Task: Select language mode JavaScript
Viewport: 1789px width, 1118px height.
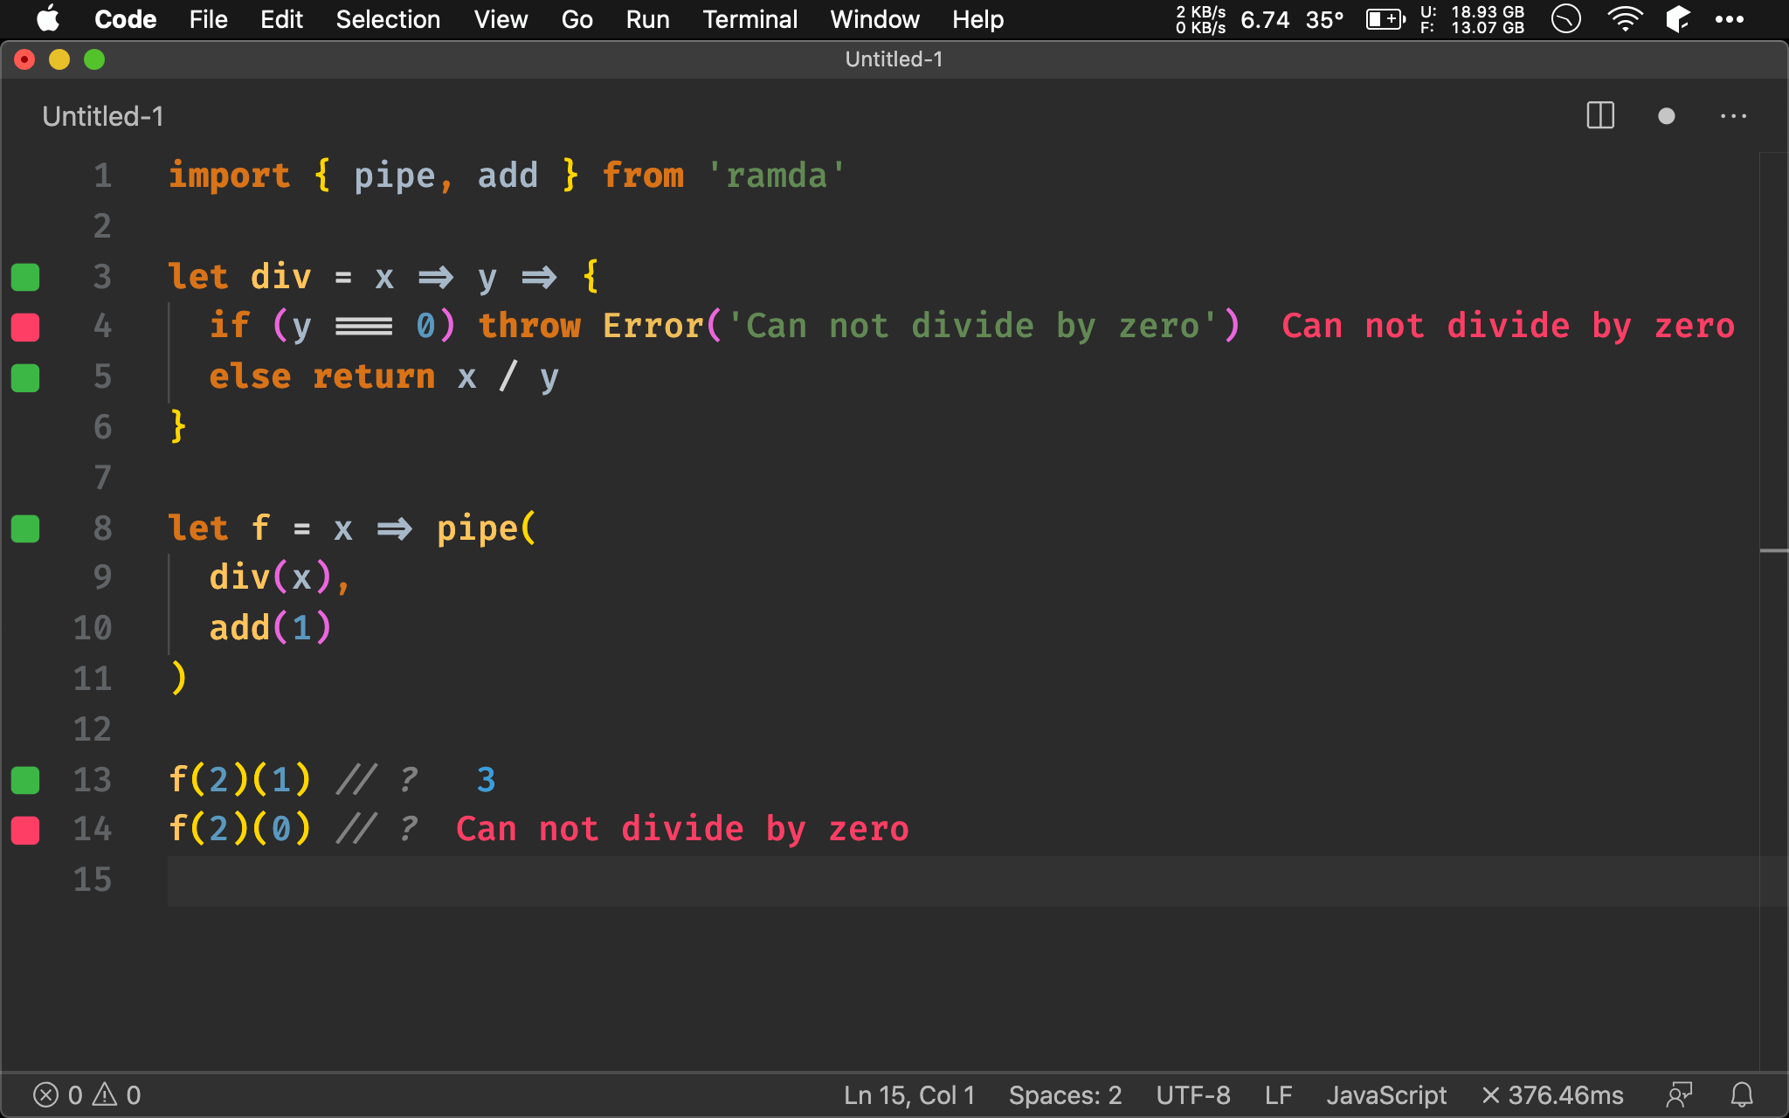Action: pyautogui.click(x=1386, y=1095)
